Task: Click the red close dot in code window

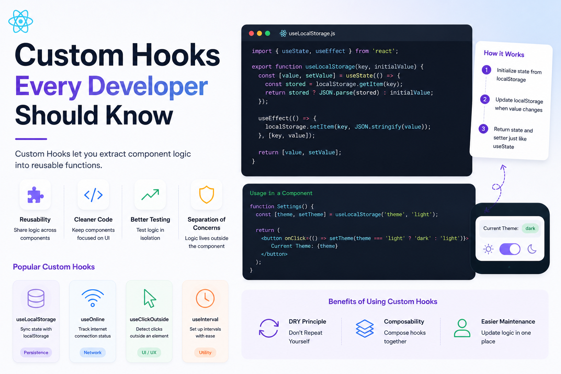Action: click(251, 33)
